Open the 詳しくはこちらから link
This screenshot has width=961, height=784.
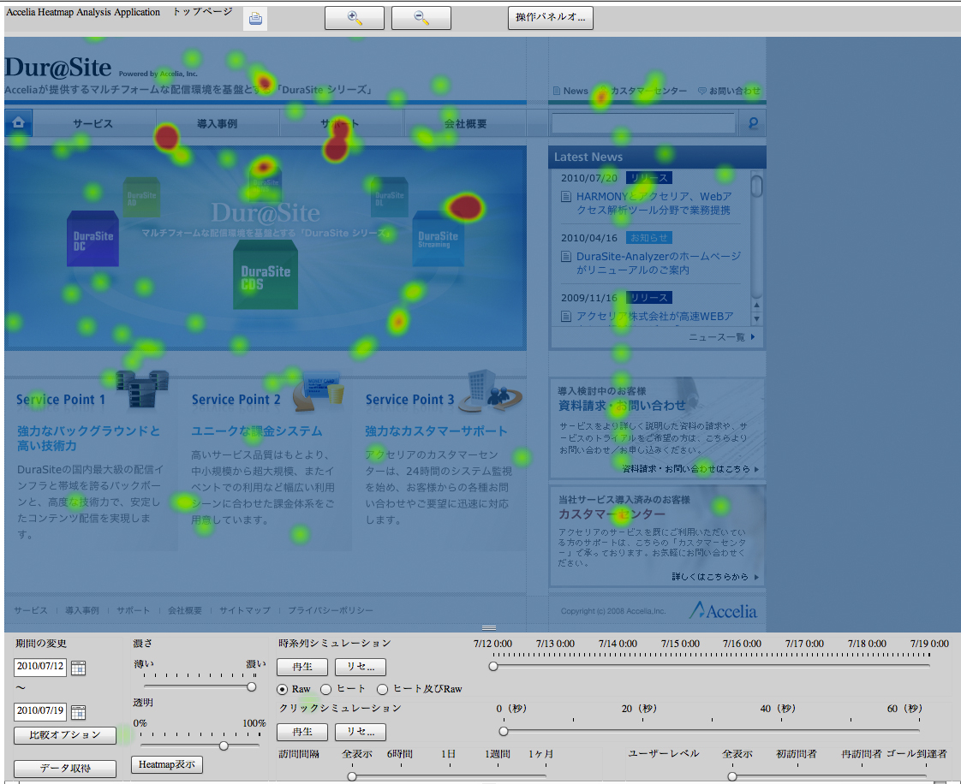[x=715, y=576]
